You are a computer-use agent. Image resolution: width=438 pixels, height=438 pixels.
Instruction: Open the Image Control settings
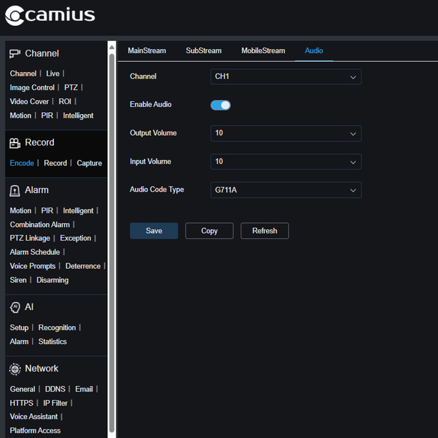point(32,87)
